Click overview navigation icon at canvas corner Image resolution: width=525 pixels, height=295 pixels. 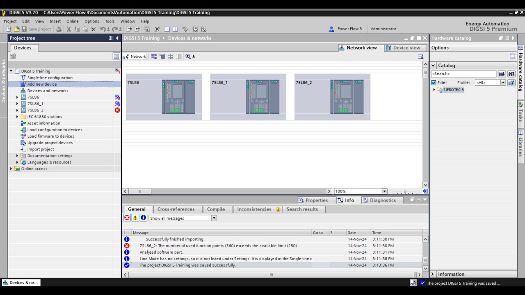pos(425,191)
